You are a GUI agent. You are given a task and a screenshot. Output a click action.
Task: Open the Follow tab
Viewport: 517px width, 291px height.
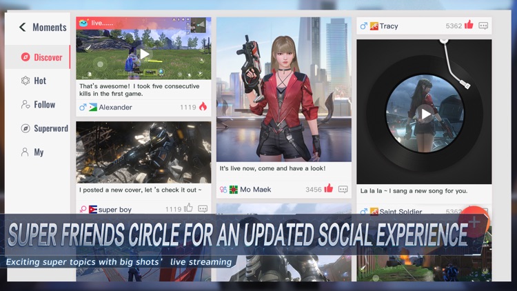tap(38, 105)
